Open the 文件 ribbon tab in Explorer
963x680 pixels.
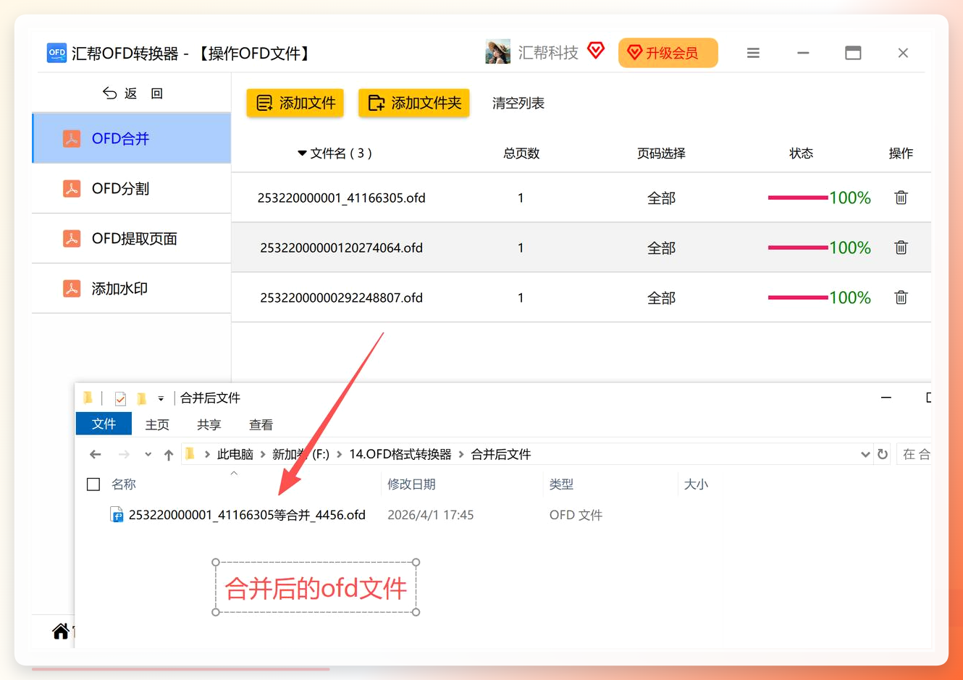coord(104,424)
